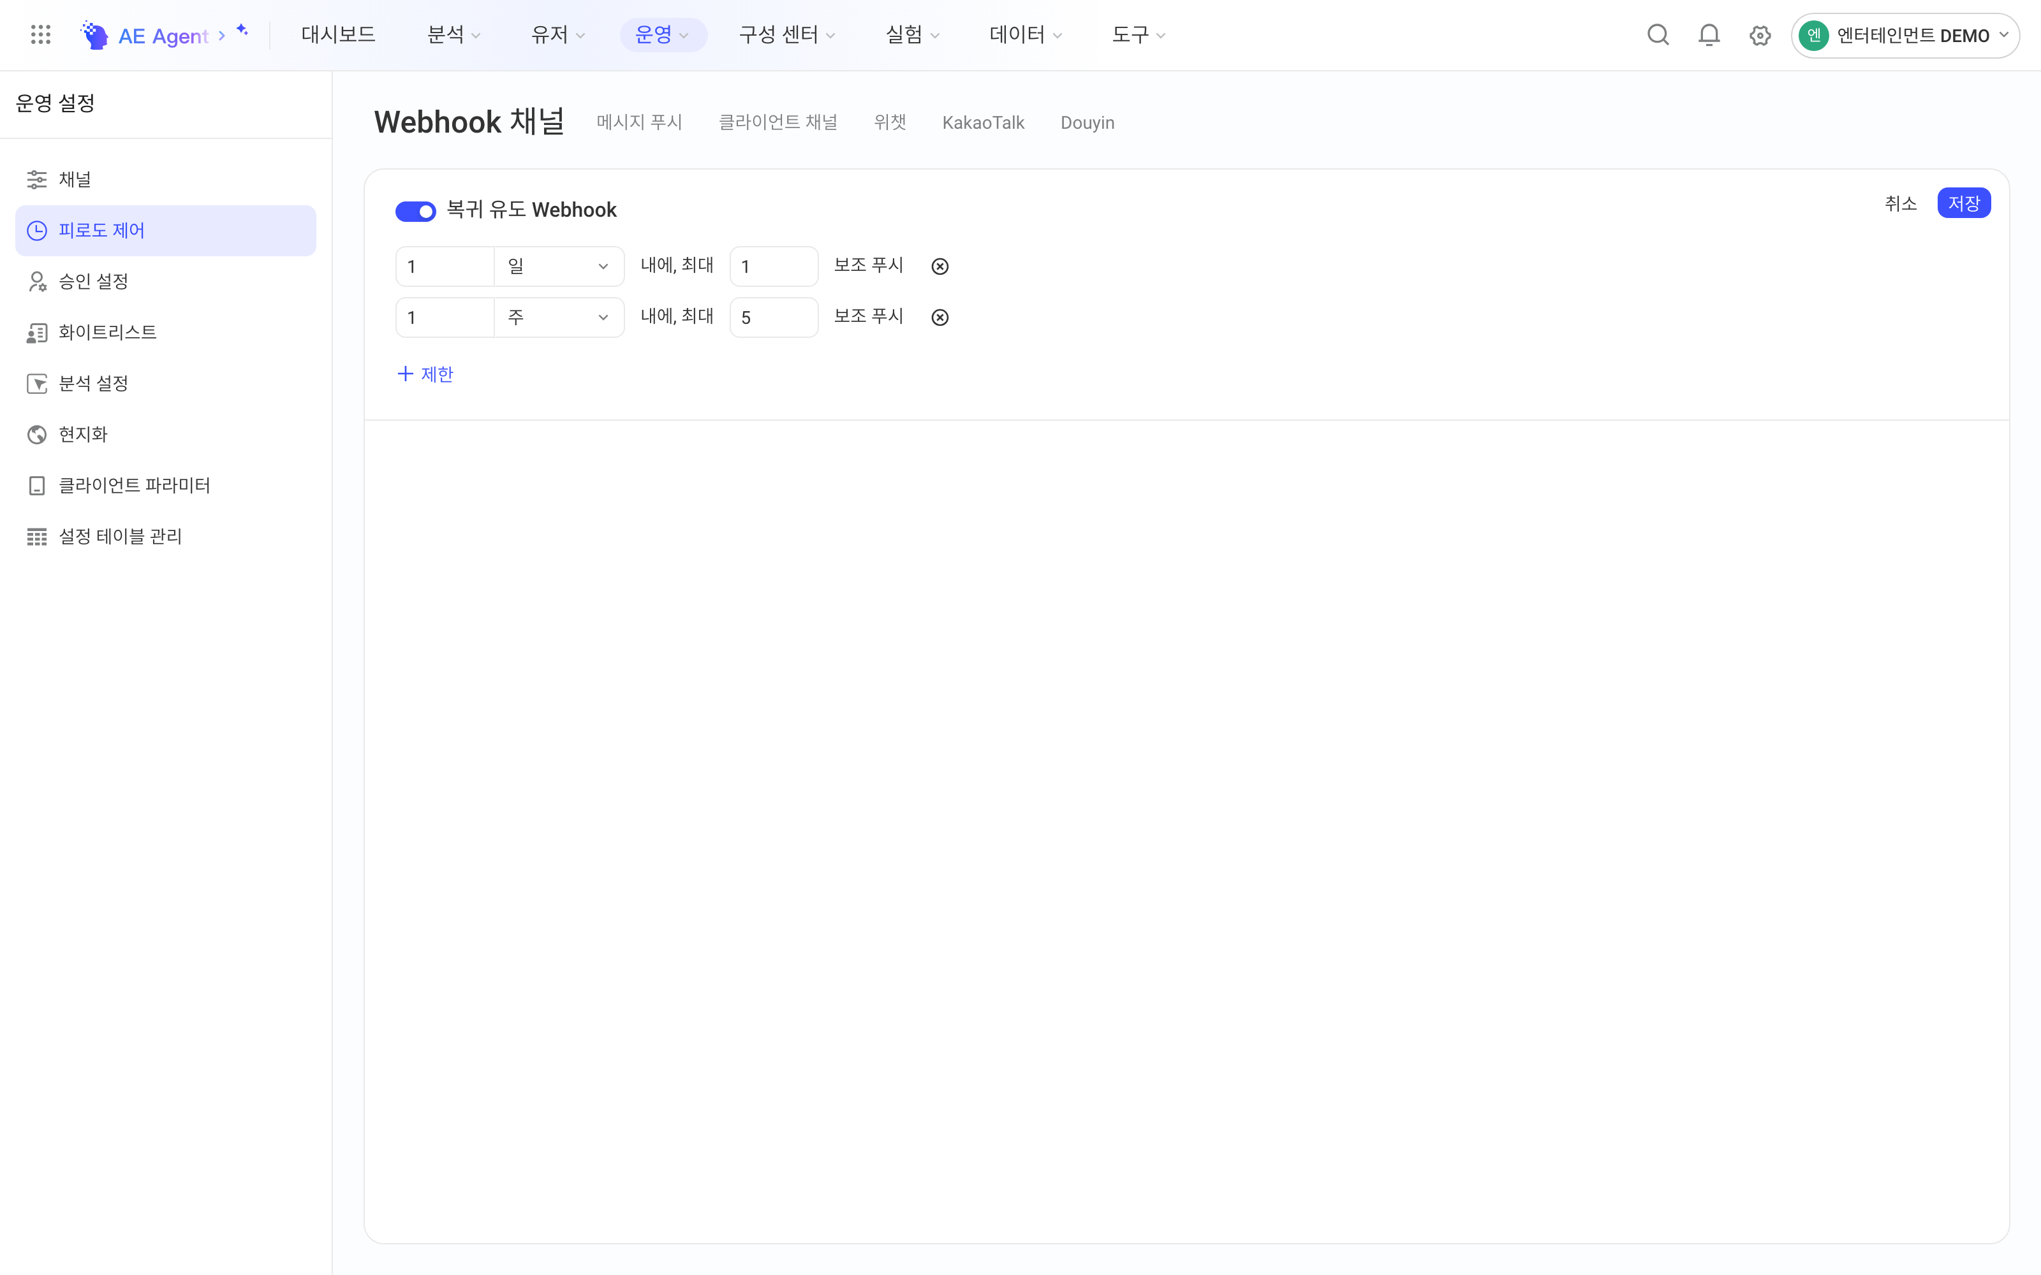This screenshot has height=1275, width=2041.
Task: Click the 분석 설정 cursor icon
Action: pos(37,384)
